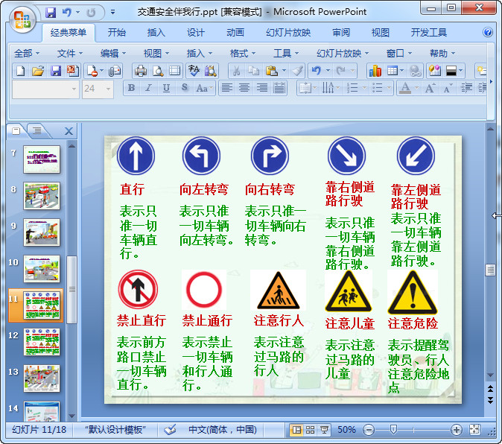The width and height of the screenshot is (502, 444).
Task: Open Print Preview magnifier icon
Action: [158, 71]
